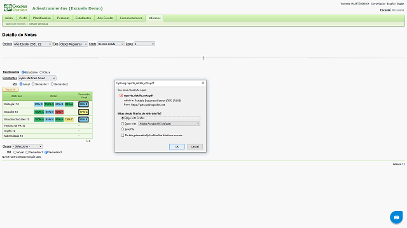
Task: Expand the Adobe Acrobat DC application dropdown
Action: point(169,123)
